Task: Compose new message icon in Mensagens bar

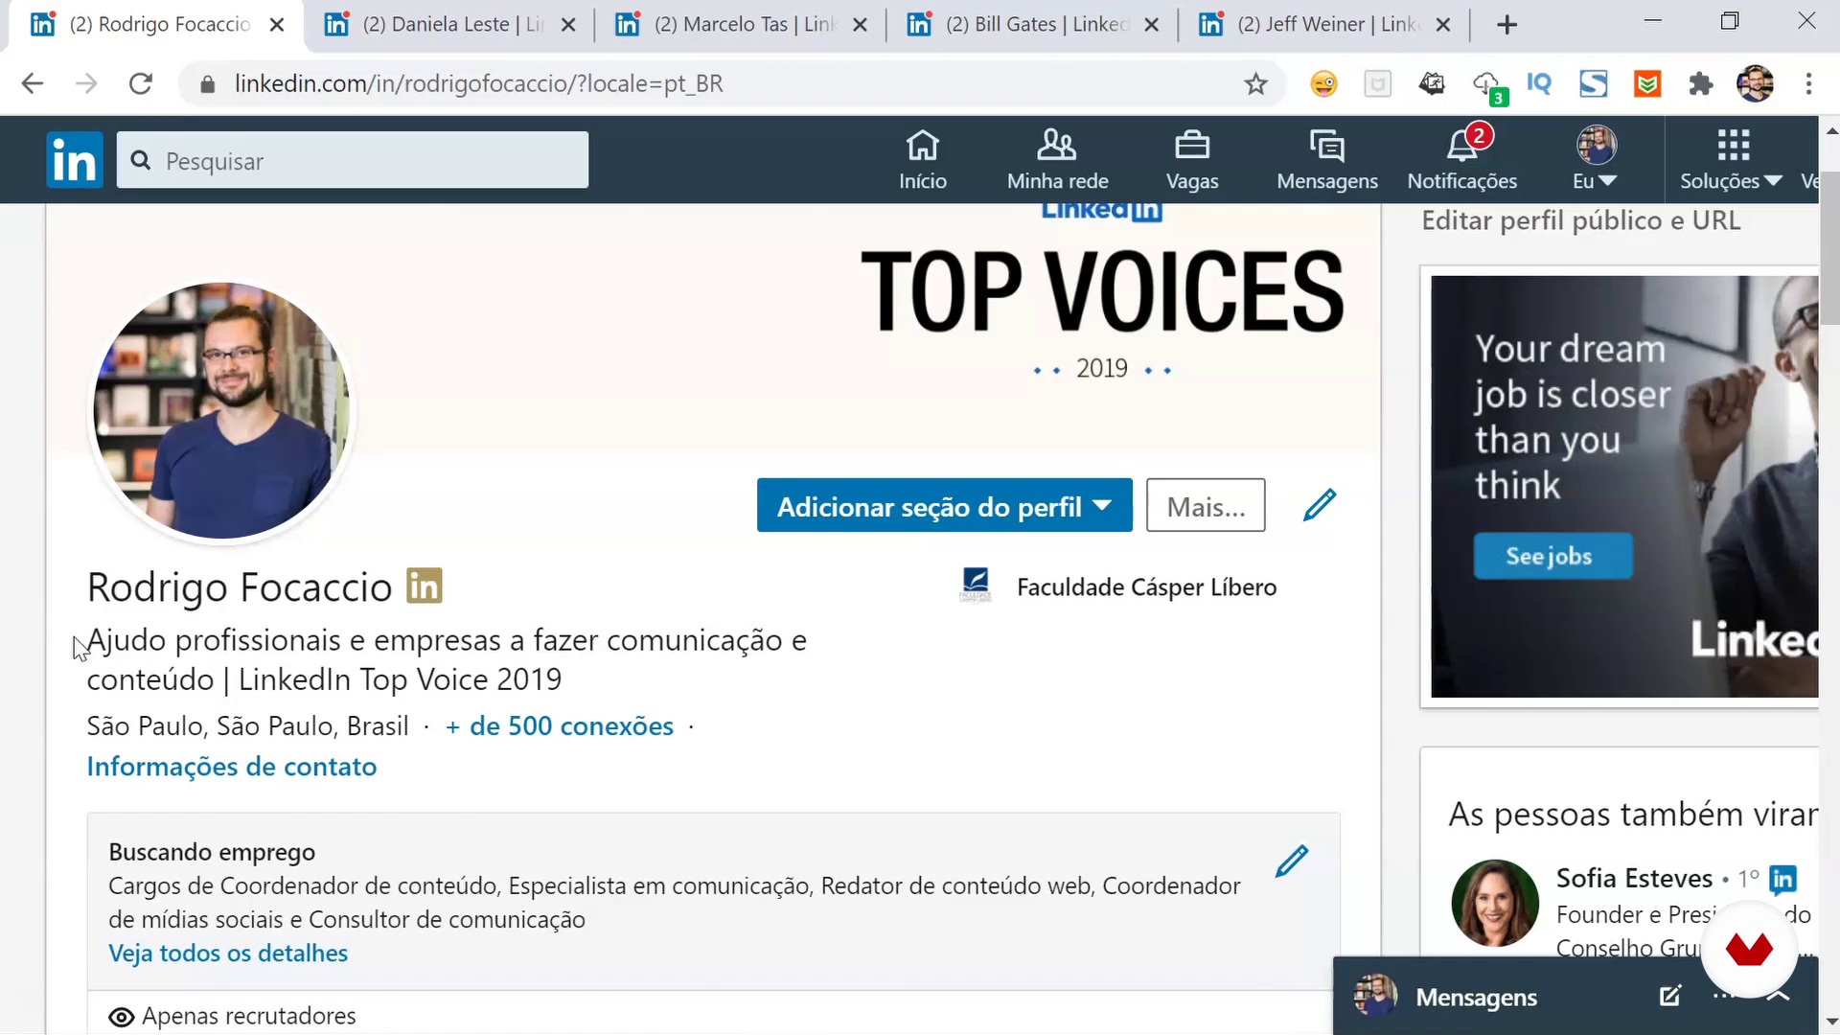Action: [x=1670, y=996]
